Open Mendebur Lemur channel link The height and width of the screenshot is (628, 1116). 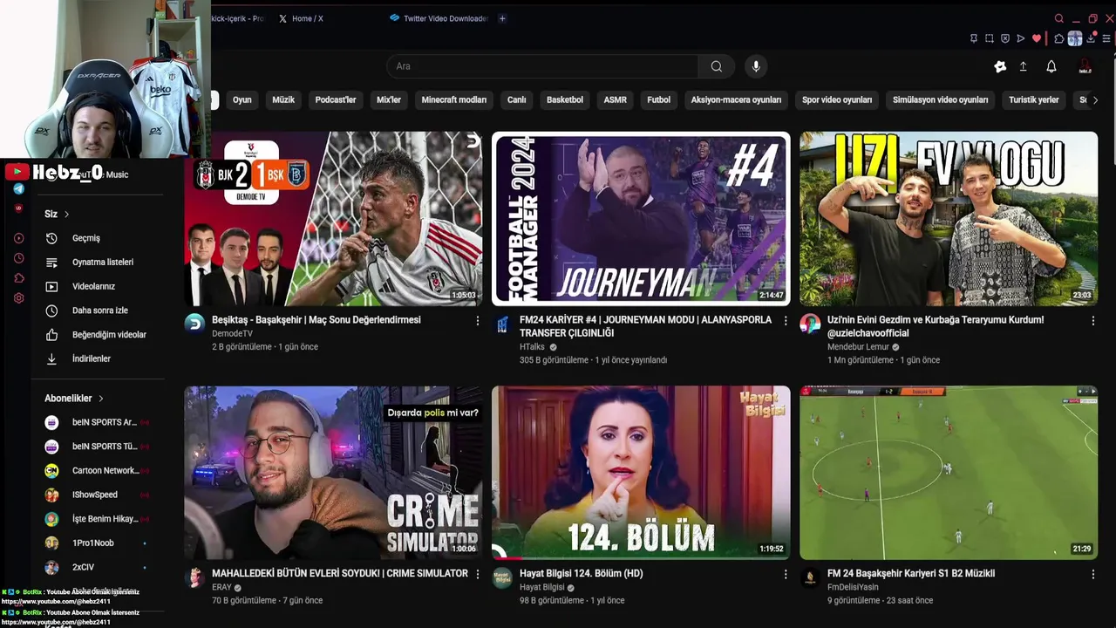tap(858, 347)
